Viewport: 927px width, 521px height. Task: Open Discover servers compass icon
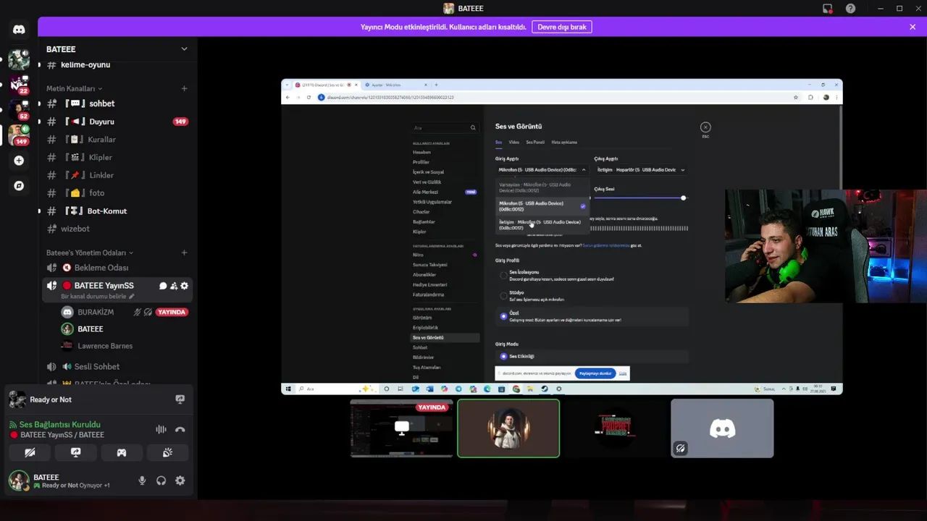point(19,186)
